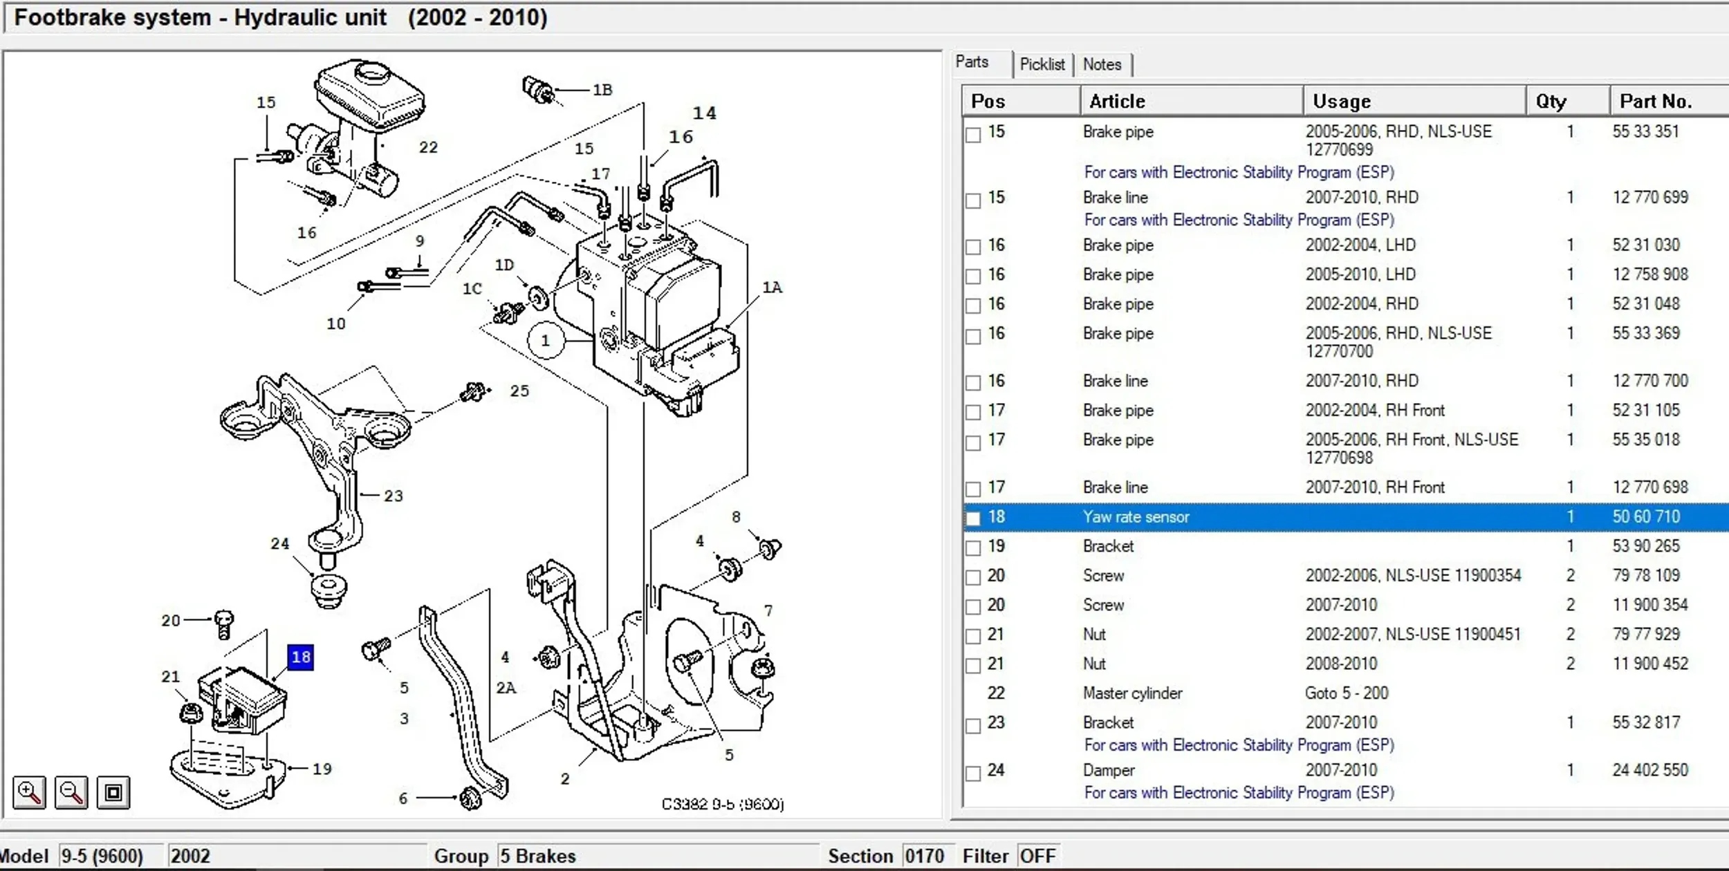1729x871 pixels.
Task: Click callout 1B in the diagram
Action: [x=602, y=90]
